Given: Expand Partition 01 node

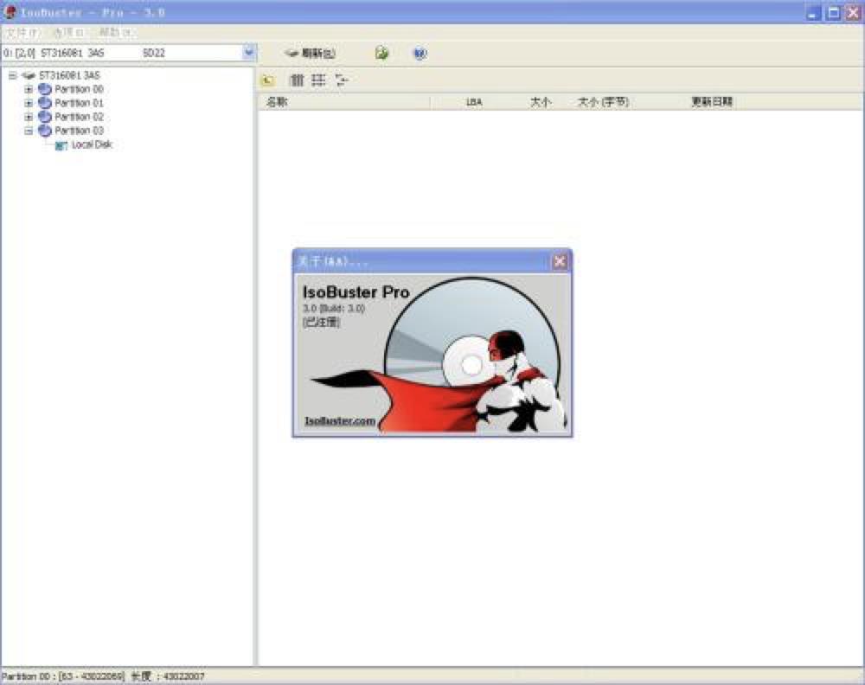Looking at the screenshot, I should tap(29, 103).
